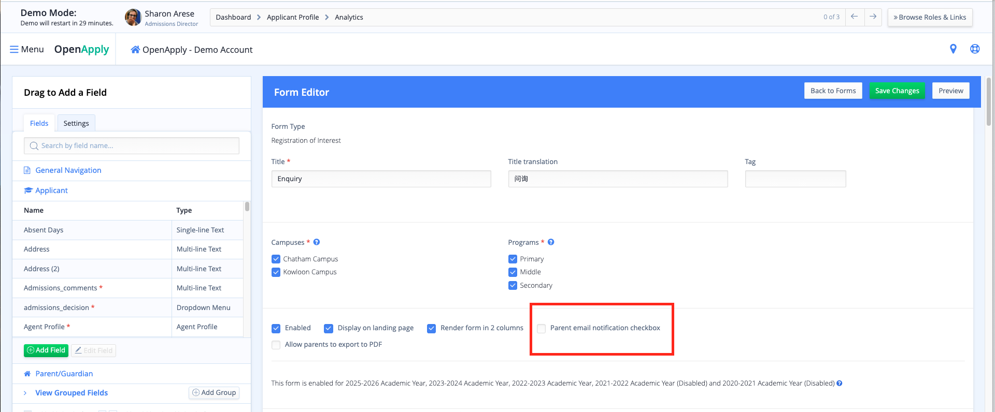Click the academic year help icon
This screenshot has height=412, width=995.
tap(839, 384)
